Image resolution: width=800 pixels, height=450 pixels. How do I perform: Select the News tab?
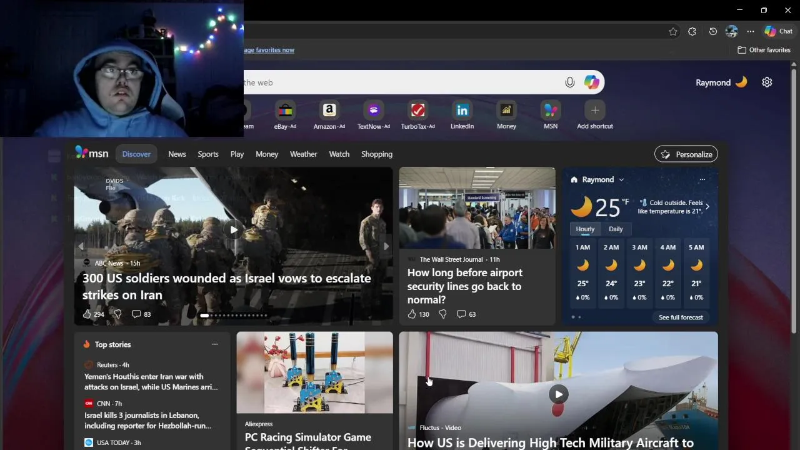coord(177,154)
